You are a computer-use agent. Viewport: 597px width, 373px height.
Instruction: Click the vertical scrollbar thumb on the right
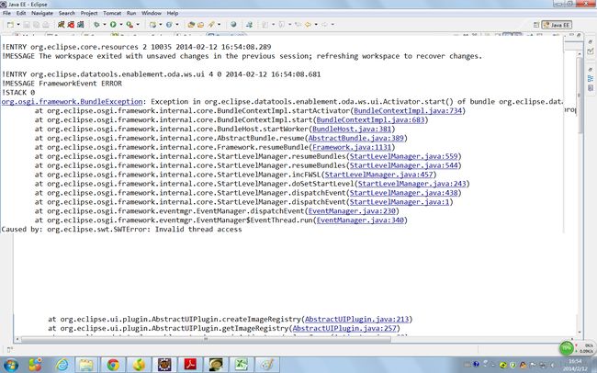(580, 95)
